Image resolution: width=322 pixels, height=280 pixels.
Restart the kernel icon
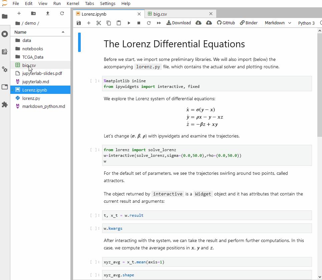(x=149, y=23)
